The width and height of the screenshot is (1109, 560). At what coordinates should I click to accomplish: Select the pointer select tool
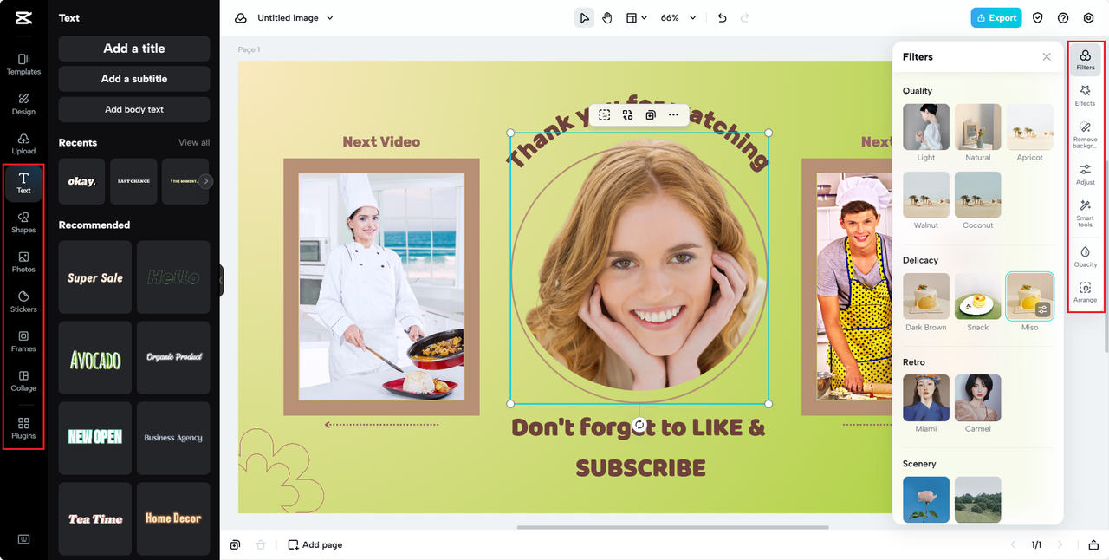(585, 18)
